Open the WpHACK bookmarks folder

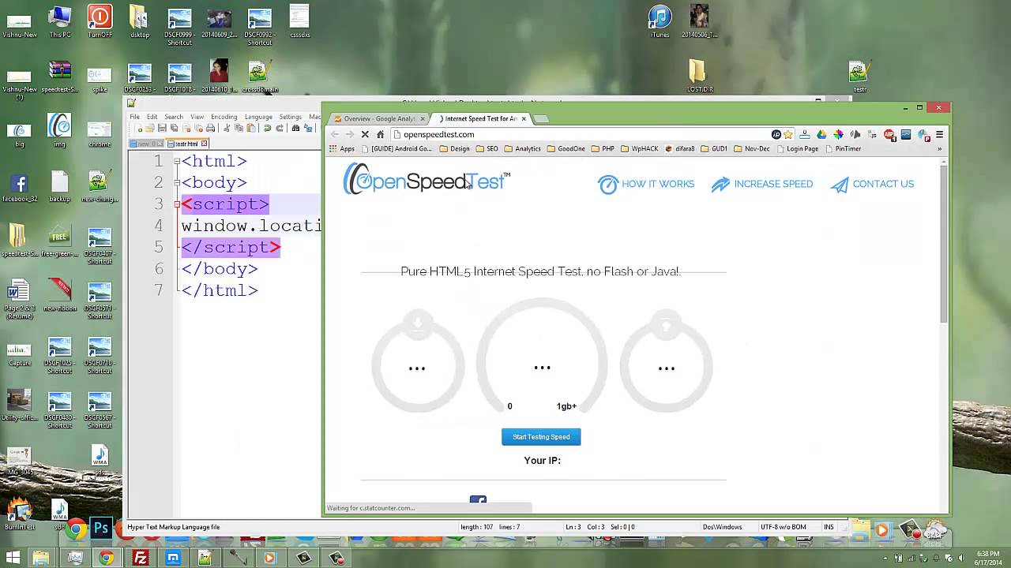[640, 149]
